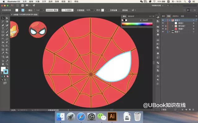Click target circle of layer 图层 2

point(194,20)
